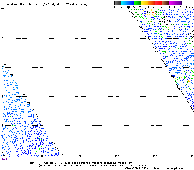Click the yellow 20-25 knots legend swatch
194x170 pixels.
coord(145,3)
